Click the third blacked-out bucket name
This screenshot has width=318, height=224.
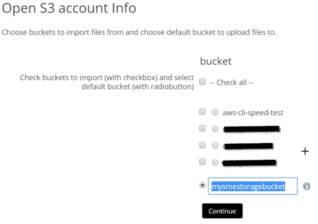pyautogui.click(x=250, y=163)
